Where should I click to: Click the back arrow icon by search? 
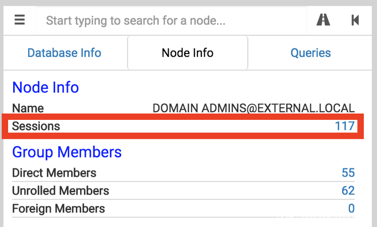tap(355, 20)
